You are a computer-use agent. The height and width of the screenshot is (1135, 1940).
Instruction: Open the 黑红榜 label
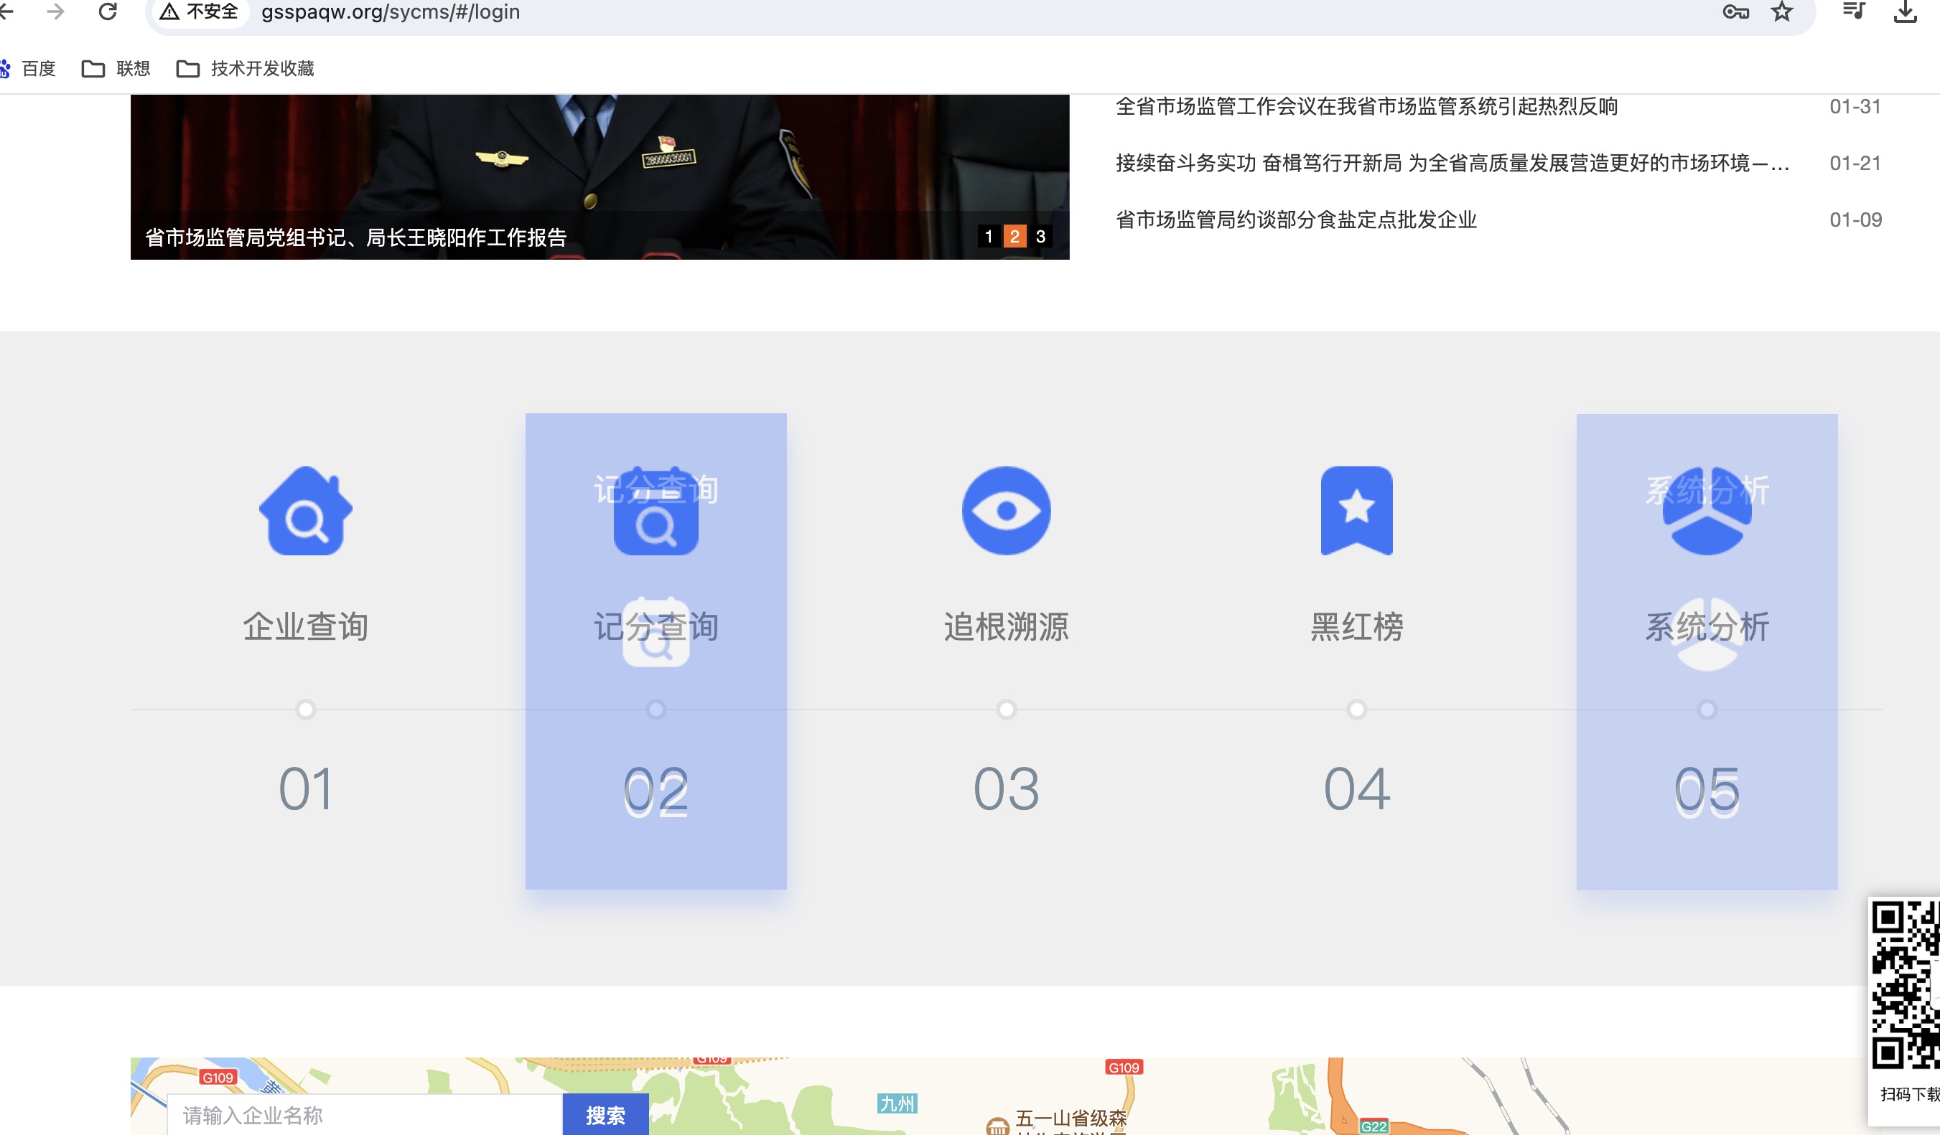pyautogui.click(x=1356, y=626)
